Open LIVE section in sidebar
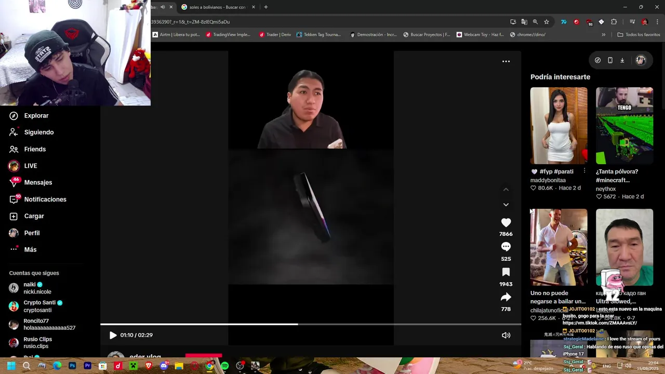Image resolution: width=665 pixels, height=374 pixels. (23, 166)
